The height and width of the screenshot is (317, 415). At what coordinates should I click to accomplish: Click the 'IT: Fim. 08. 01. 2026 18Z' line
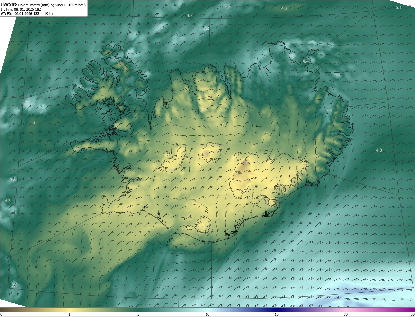click(x=20, y=9)
